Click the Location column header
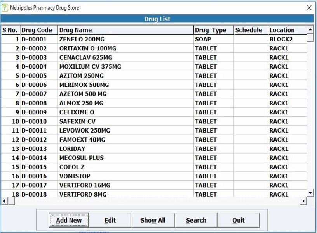This screenshot has width=317, height=233. click(287, 30)
